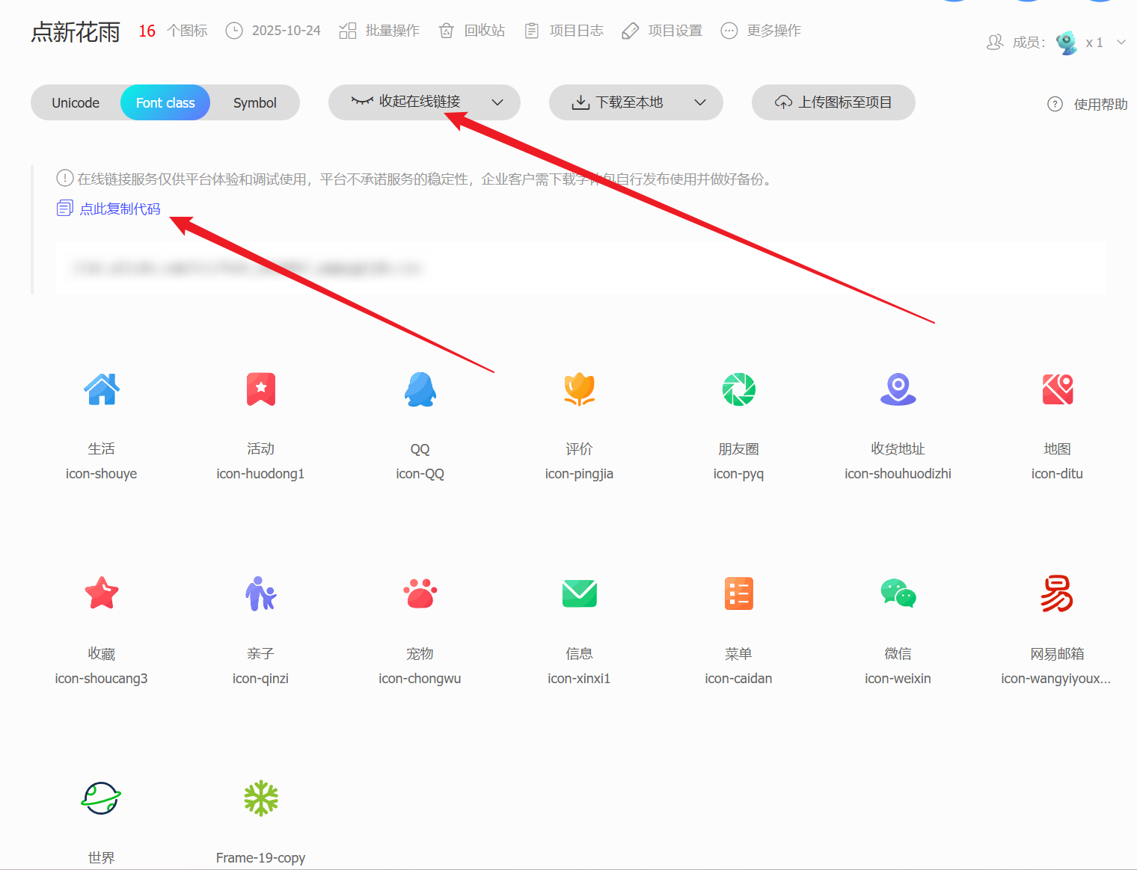Select the WeChat 微信 icon
The image size is (1137, 870).
click(898, 593)
